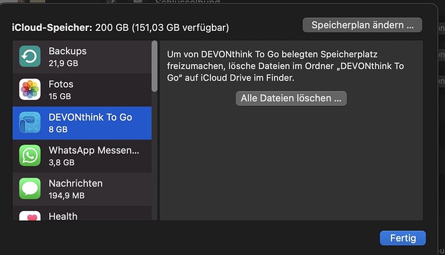Click the DEVONthink storage description paragraph

click(x=285, y=66)
